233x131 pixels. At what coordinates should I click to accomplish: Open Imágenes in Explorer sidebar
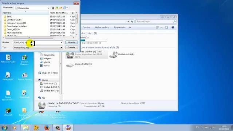[x=46, y=59]
